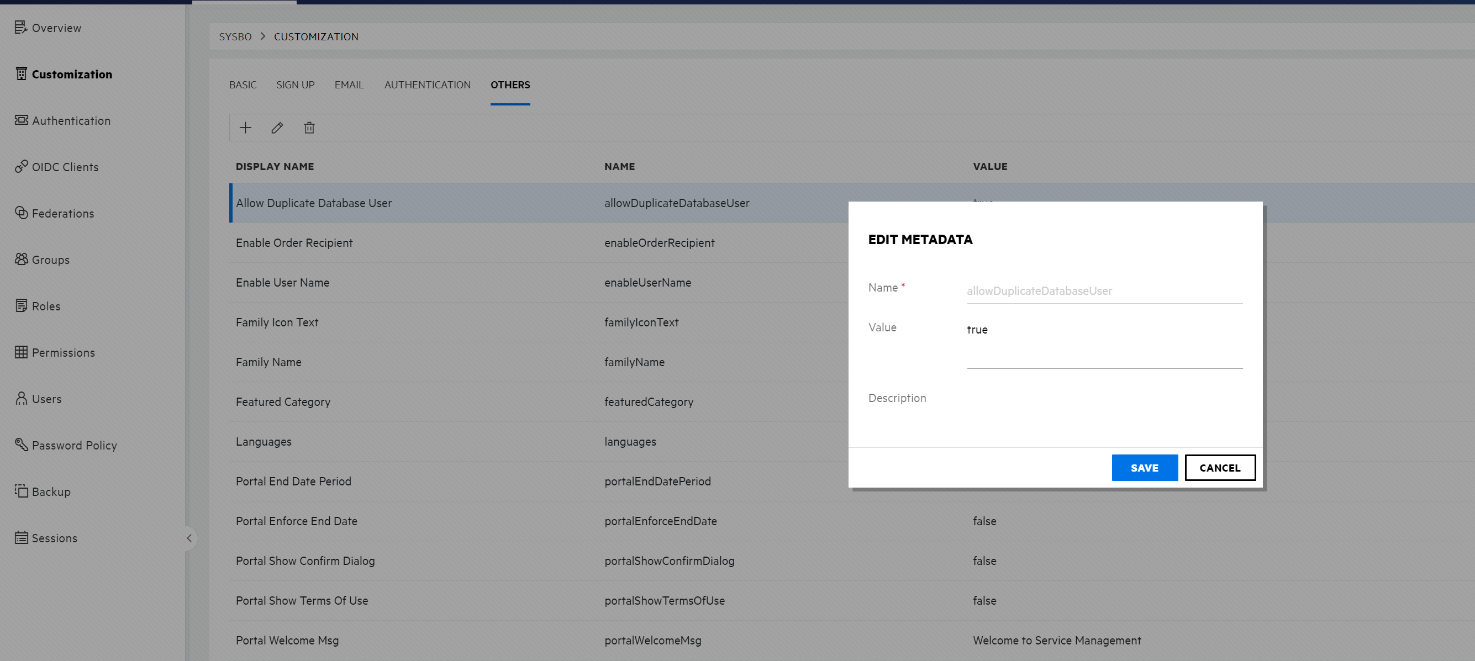The height and width of the screenshot is (661, 1475).
Task: Switch to the AUTHENTICATION tab
Action: coord(427,84)
